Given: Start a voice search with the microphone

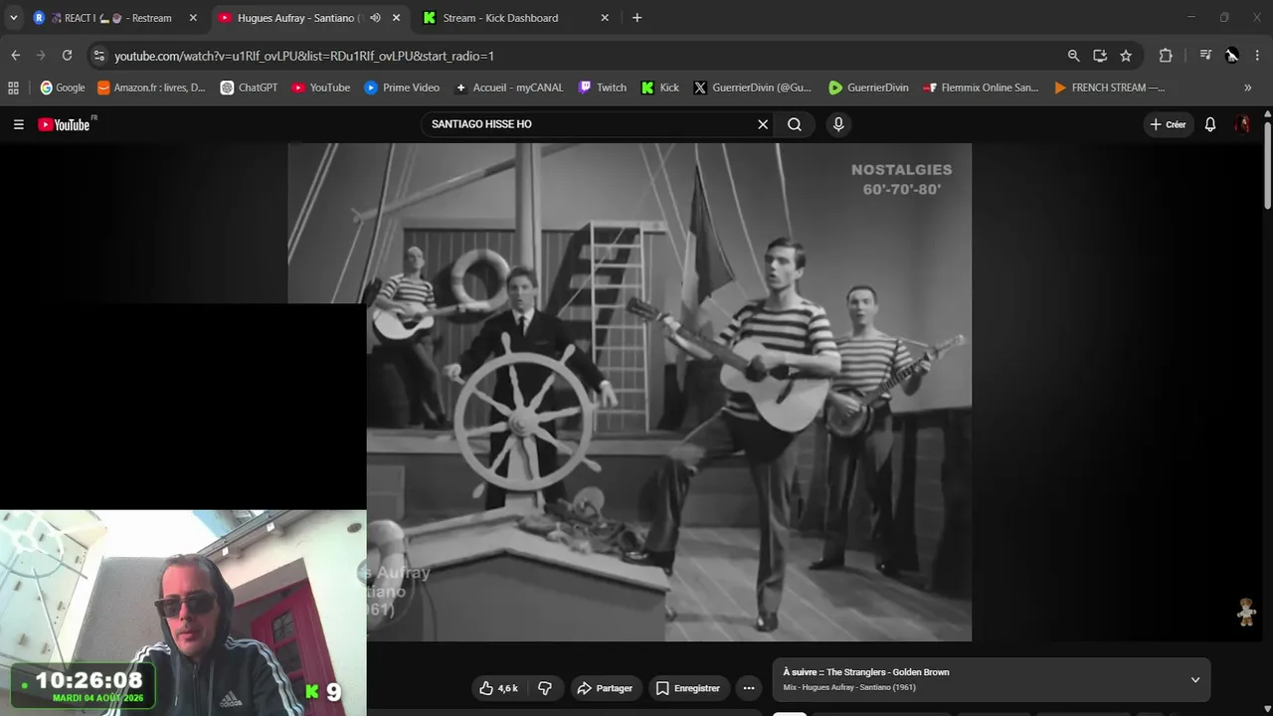Looking at the screenshot, I should coord(838,124).
